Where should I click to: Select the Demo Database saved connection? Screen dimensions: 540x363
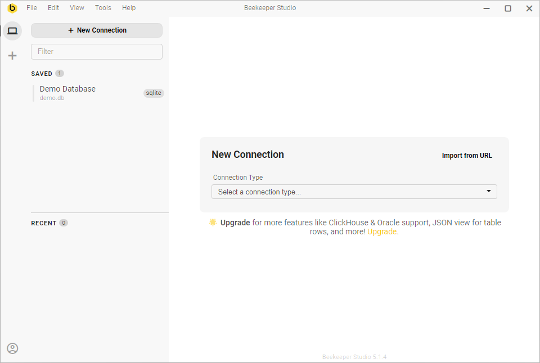coord(98,93)
